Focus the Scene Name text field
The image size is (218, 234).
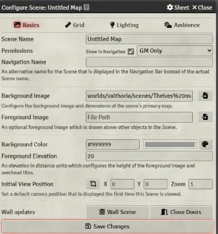click(149, 39)
